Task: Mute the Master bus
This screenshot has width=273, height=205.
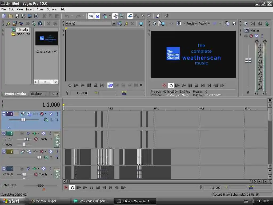Action: (256, 36)
